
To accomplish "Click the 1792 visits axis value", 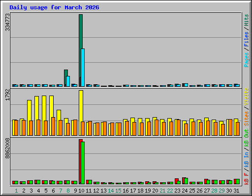I will (x=7, y=95).
